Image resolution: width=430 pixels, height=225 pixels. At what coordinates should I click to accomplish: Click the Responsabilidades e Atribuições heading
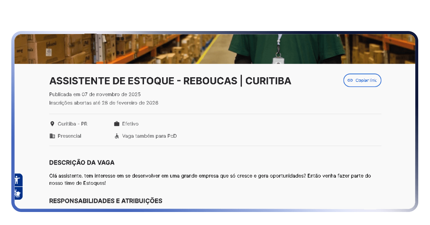tap(106, 201)
